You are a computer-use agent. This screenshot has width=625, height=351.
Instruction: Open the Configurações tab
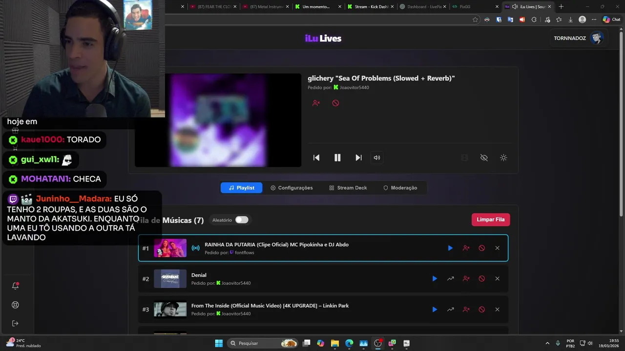(292, 188)
